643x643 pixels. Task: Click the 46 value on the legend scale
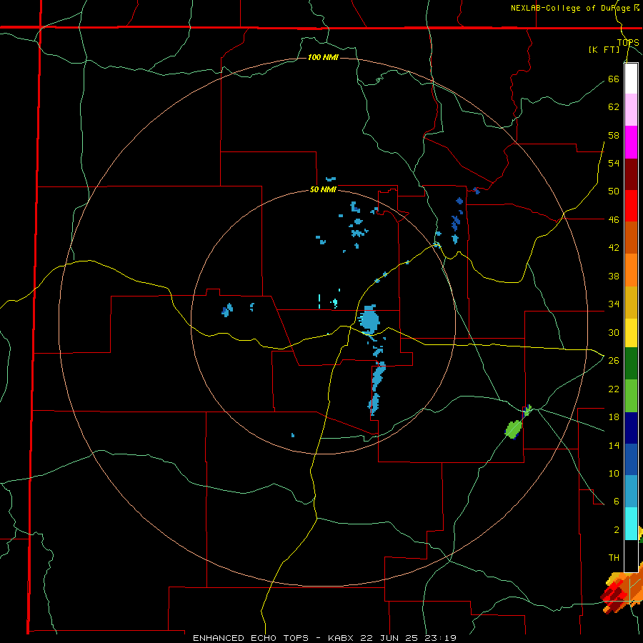(x=614, y=220)
